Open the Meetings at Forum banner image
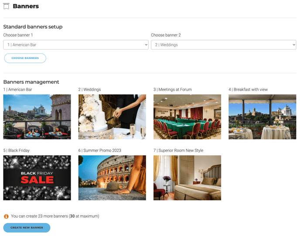 [x=187, y=117]
